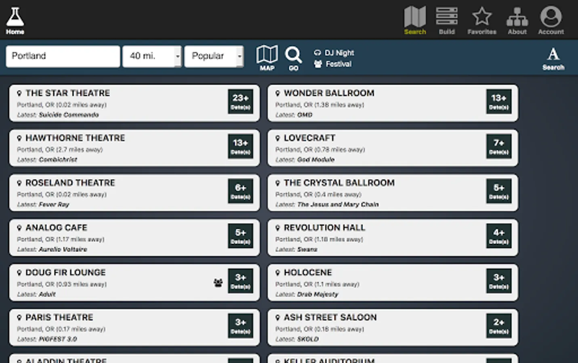Open Holocene venue title
The image size is (578, 363).
coord(308,272)
